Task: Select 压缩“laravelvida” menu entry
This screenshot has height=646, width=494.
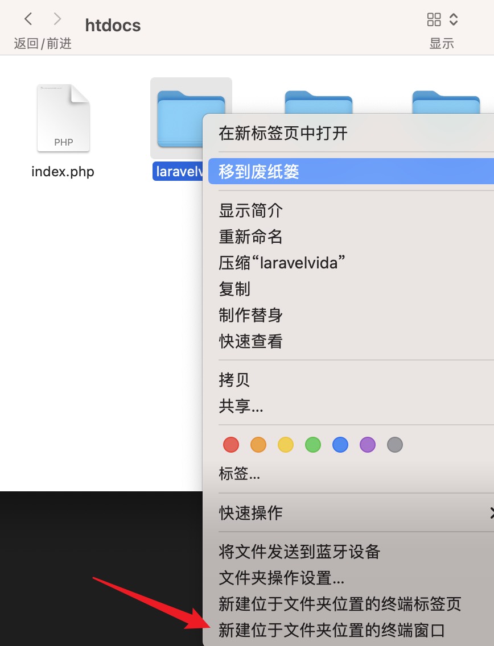Action: pyautogui.click(x=282, y=263)
